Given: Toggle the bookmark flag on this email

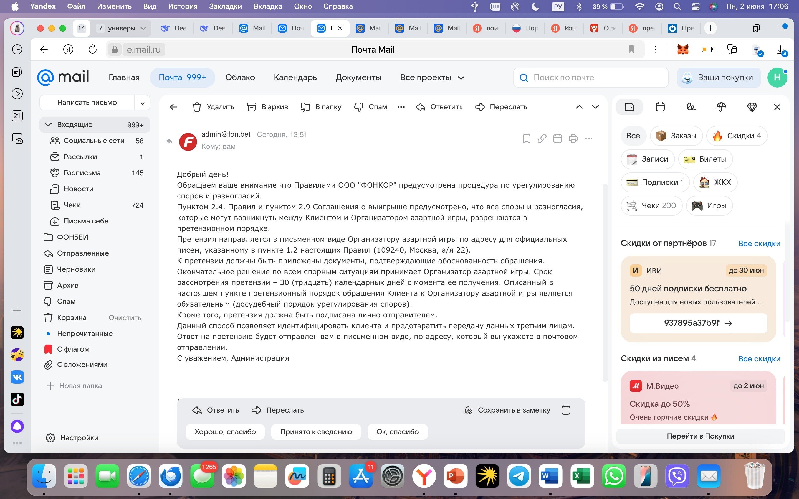Looking at the screenshot, I should pos(526,139).
